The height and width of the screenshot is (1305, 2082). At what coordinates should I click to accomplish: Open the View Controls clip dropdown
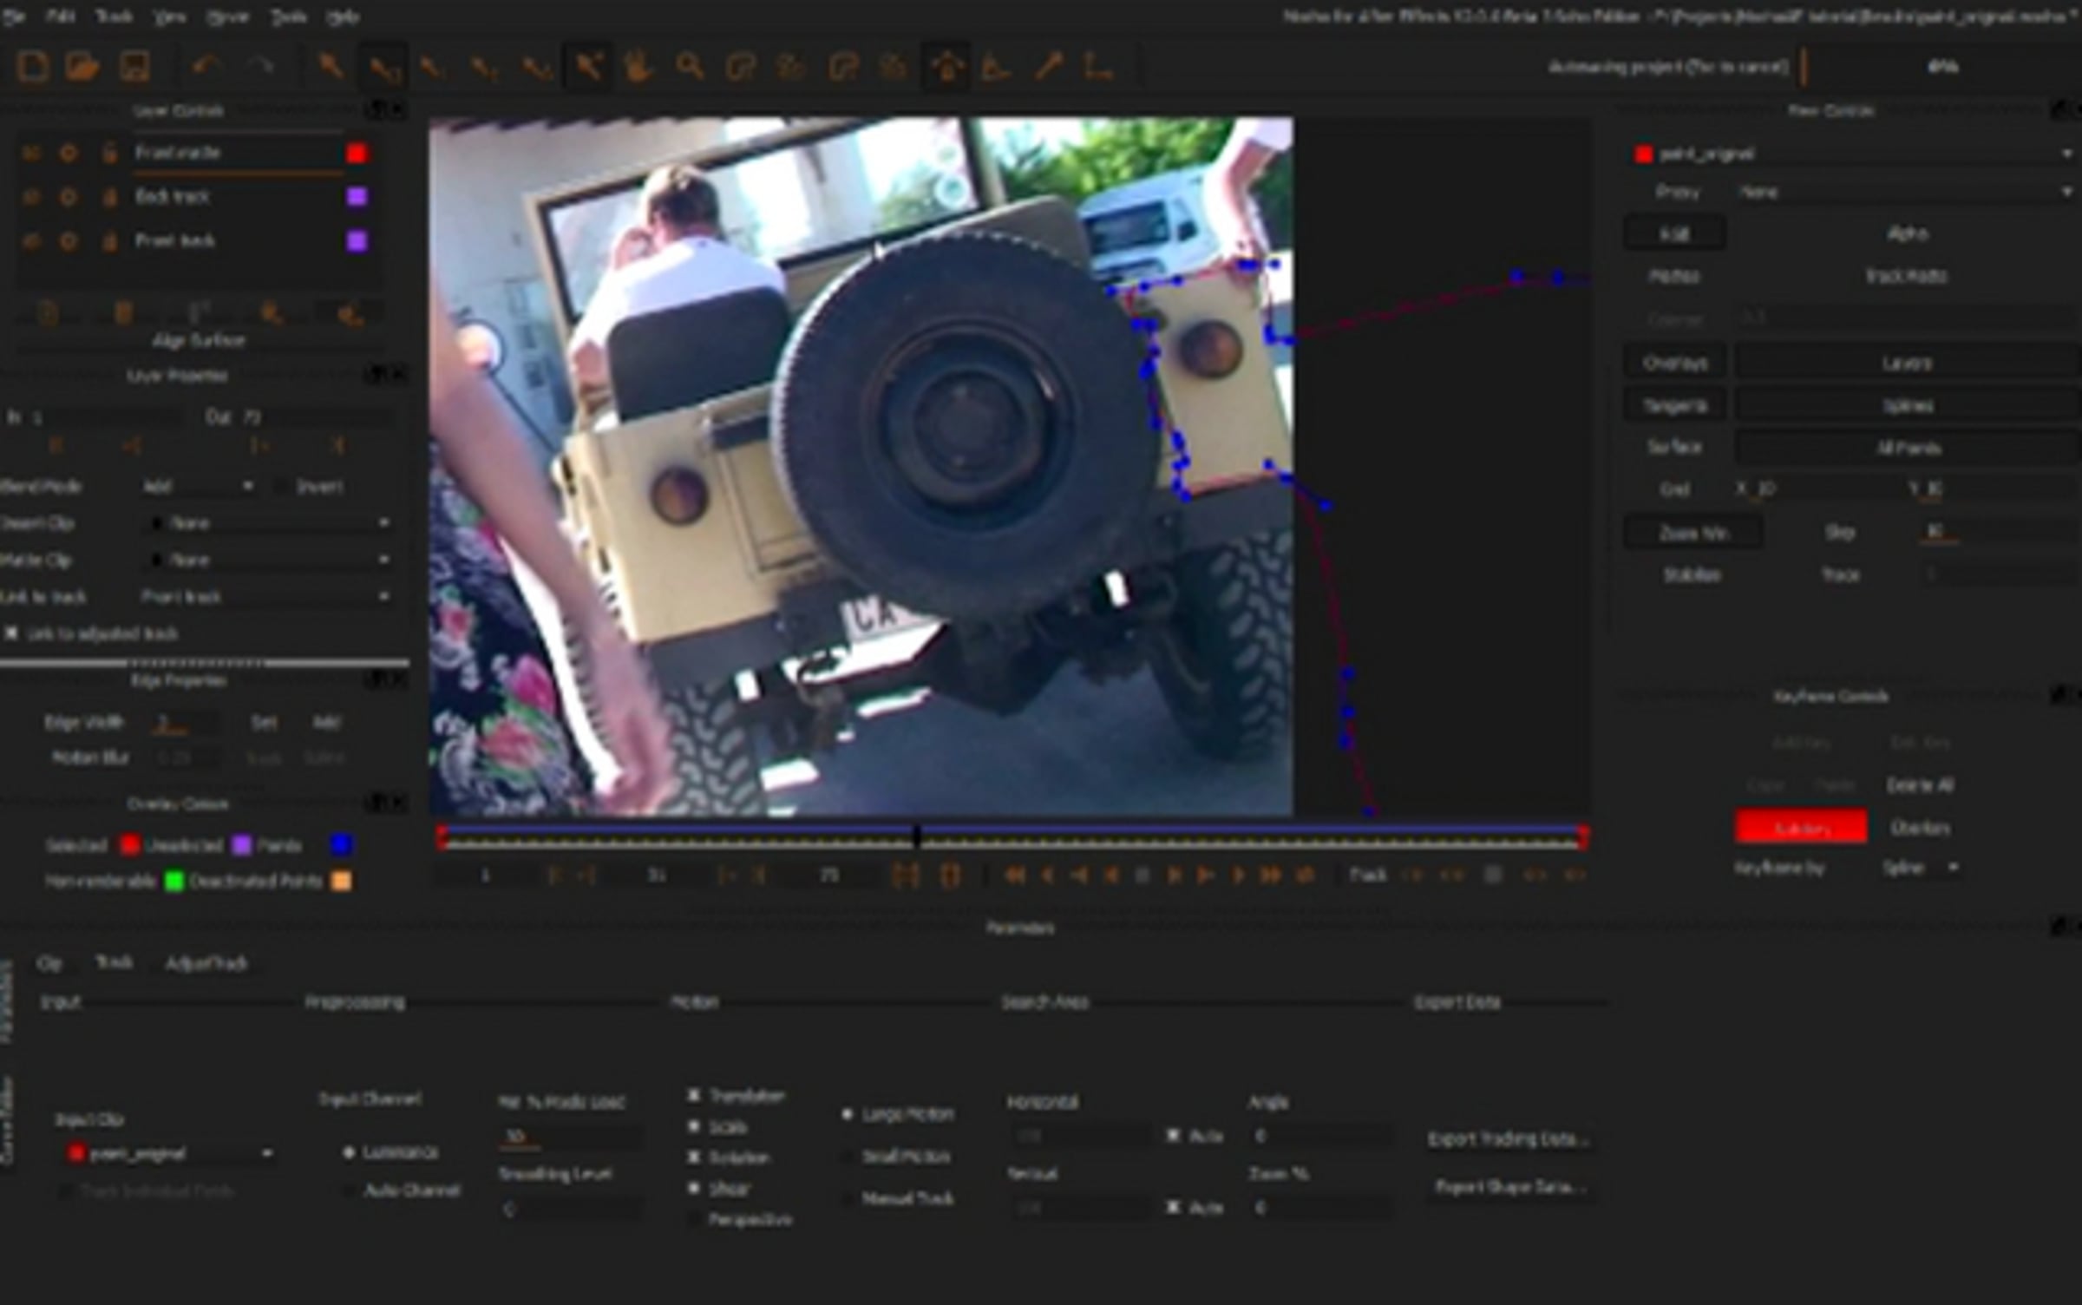click(x=1853, y=154)
